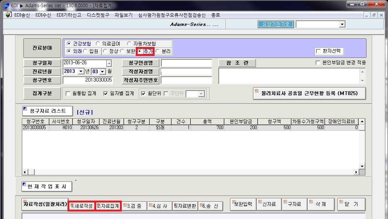
Task: Select the 의료급여 radio option
Action: click(98, 44)
